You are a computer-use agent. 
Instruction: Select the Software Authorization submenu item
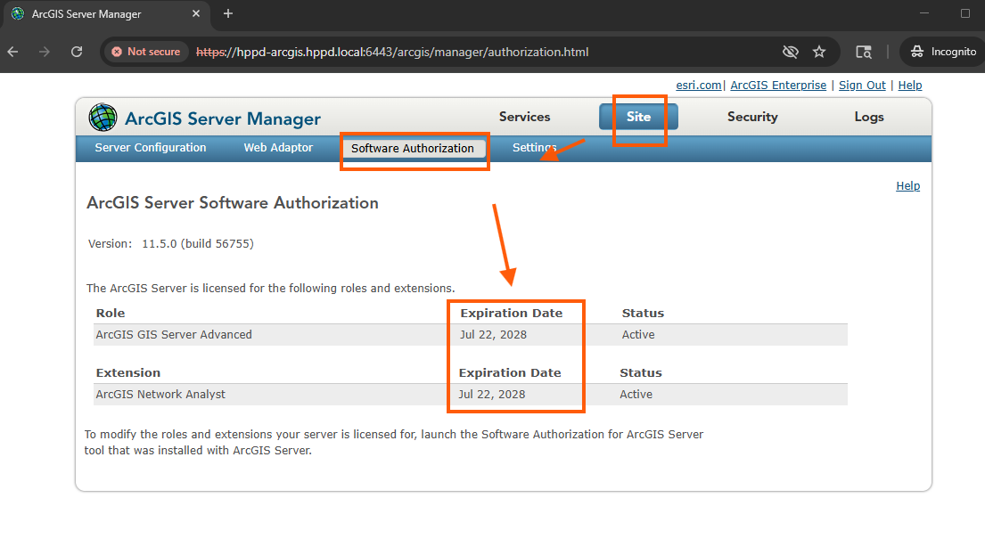(413, 149)
